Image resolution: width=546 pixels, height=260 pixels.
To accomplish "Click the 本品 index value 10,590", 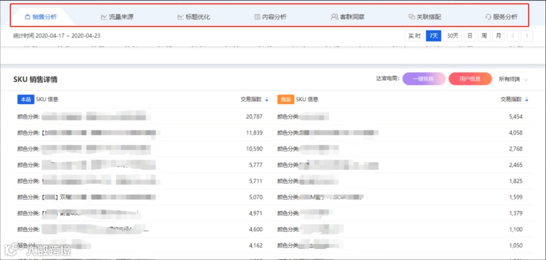I will 254,149.
